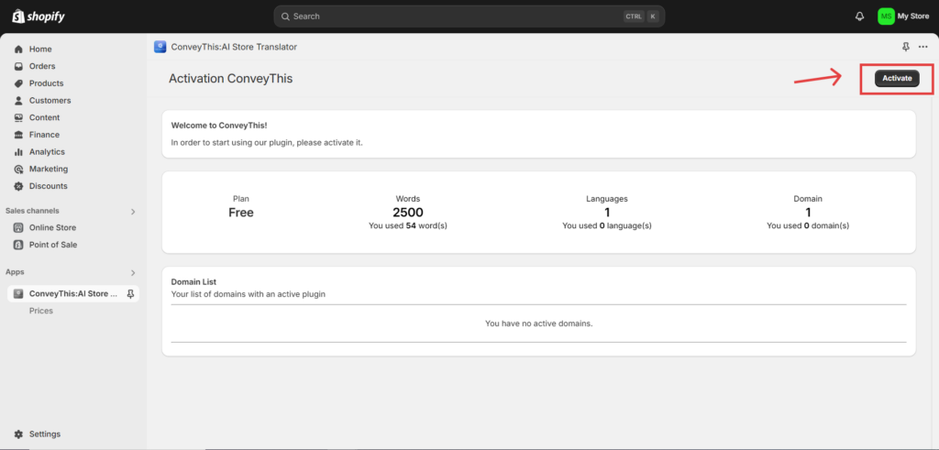The image size is (939, 450).
Task: Click the 2500 words value
Action: (408, 213)
